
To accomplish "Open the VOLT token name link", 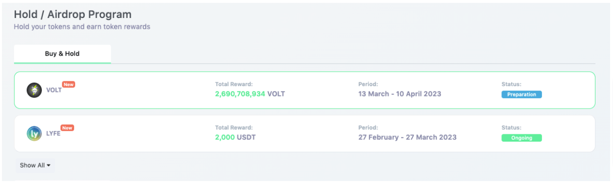I will pos(54,90).
